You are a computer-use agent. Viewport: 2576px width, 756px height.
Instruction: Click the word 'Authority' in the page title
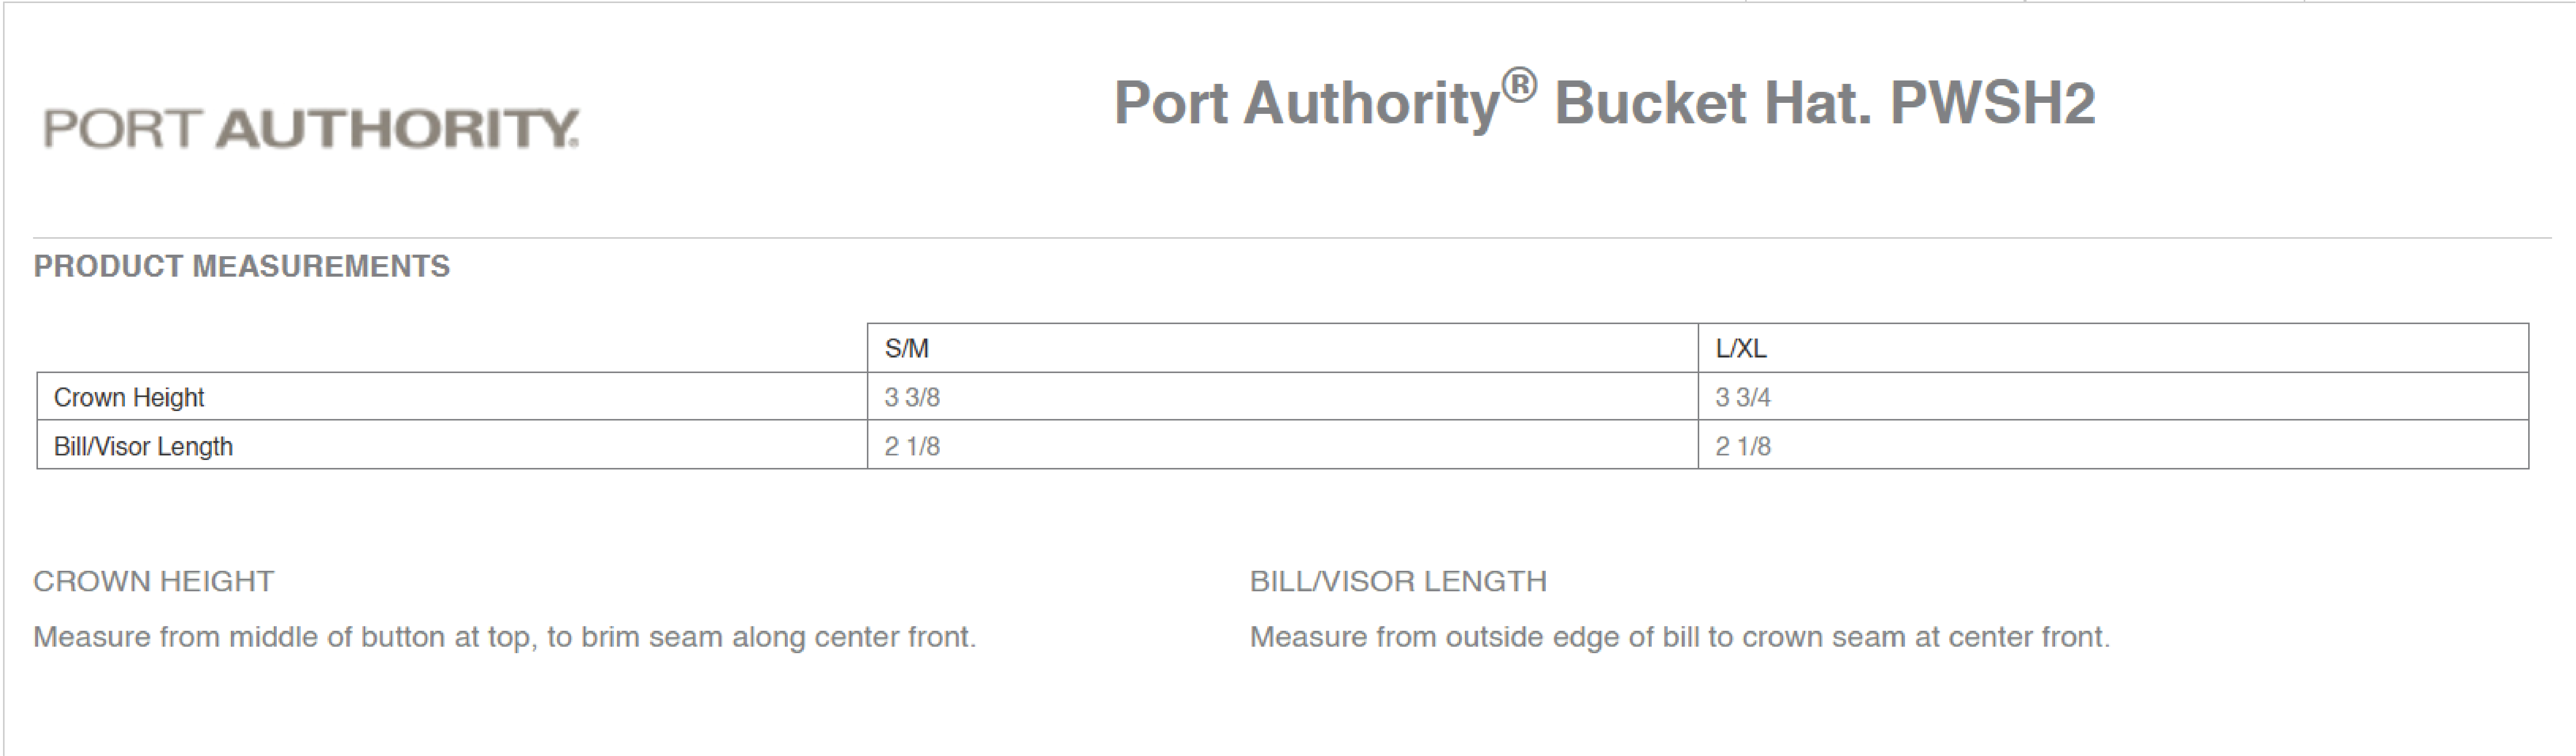click(x=1370, y=103)
